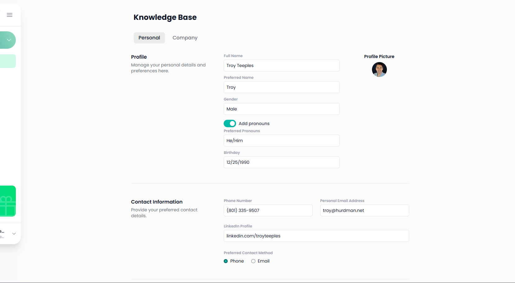Screen dimensions: 515x283
Task: Toggle the Add pronouns switch
Action: click(230, 124)
